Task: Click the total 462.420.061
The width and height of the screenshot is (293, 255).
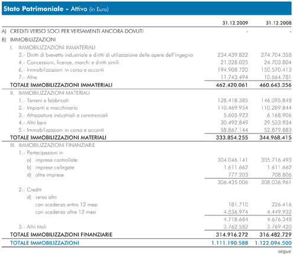Action: click(x=232, y=85)
